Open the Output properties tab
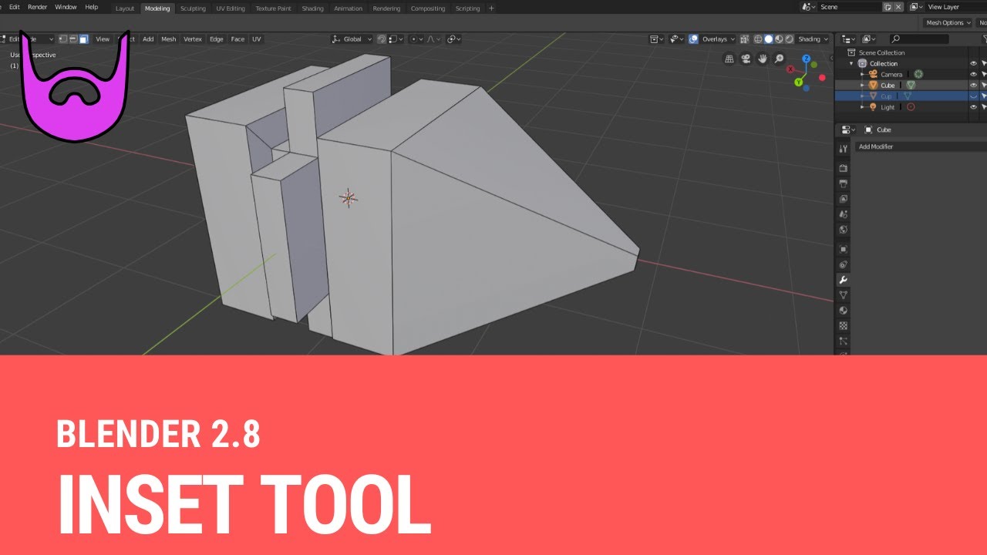The height and width of the screenshot is (555, 987). tap(844, 183)
